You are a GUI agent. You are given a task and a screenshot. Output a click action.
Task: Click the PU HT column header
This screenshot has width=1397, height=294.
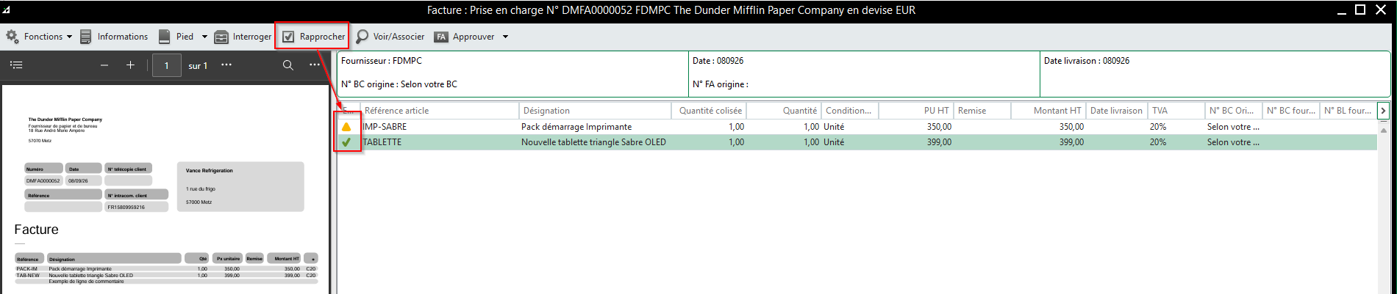[x=916, y=111]
